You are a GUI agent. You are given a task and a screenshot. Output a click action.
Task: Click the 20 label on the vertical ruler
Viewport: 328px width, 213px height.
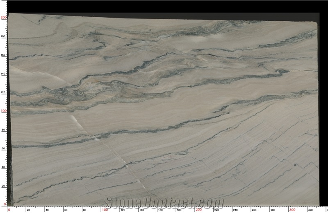click(x=3, y=186)
